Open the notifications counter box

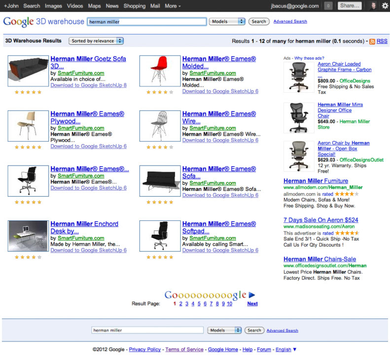click(328, 6)
